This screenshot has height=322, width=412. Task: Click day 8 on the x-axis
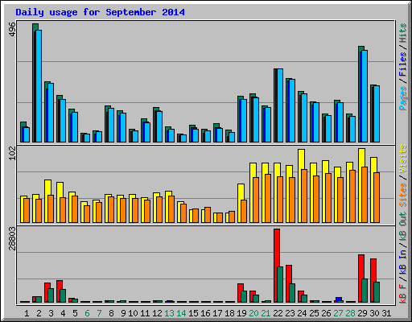pos(111,313)
